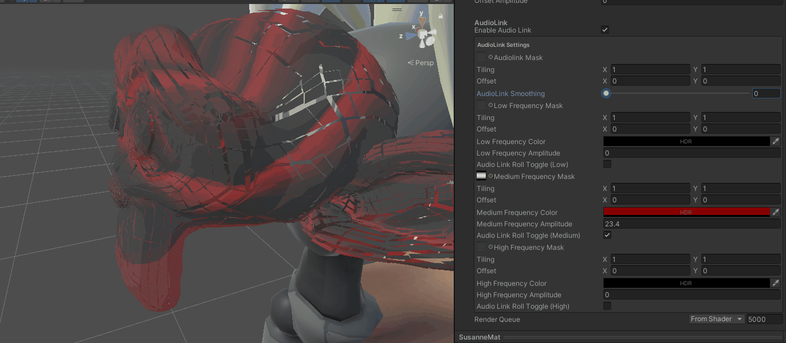Open the Medium Frequency Mask texture thumbnail
Viewport: 786px width, 343px height.
[481, 176]
